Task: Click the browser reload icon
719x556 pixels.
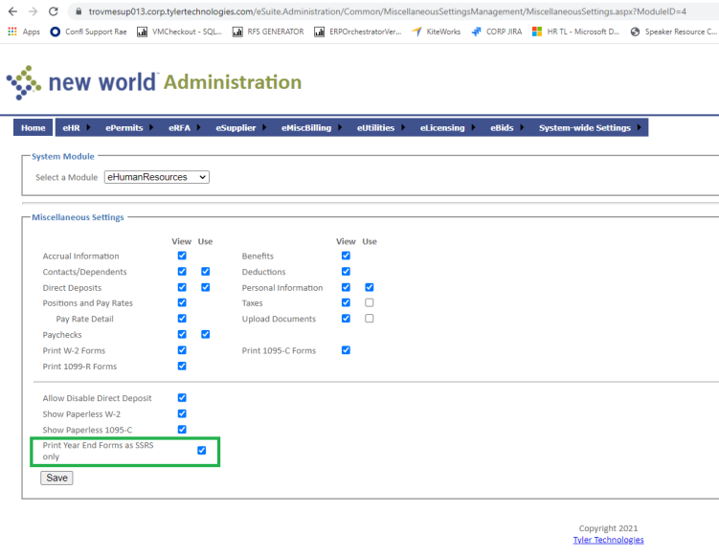Action: [x=53, y=11]
